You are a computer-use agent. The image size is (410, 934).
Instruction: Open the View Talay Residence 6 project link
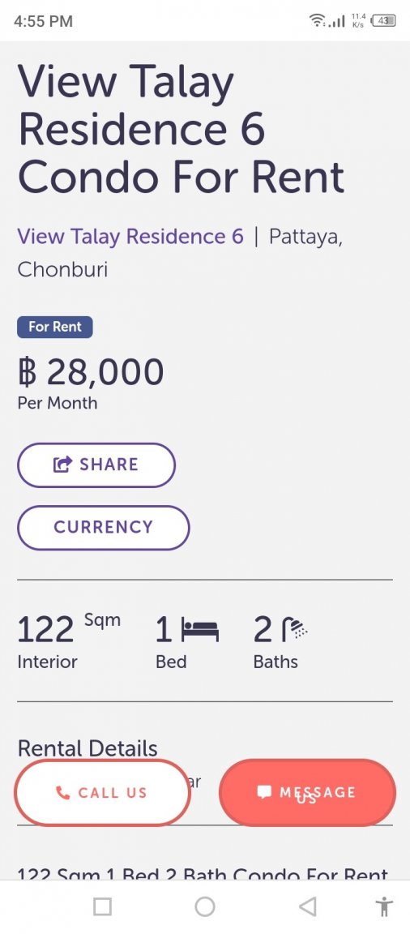(x=130, y=237)
